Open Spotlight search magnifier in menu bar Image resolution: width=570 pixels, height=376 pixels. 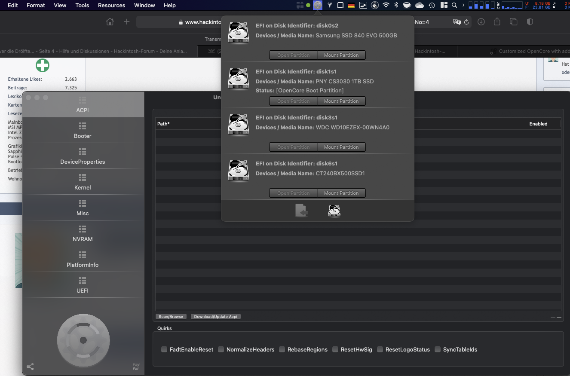(454, 5)
